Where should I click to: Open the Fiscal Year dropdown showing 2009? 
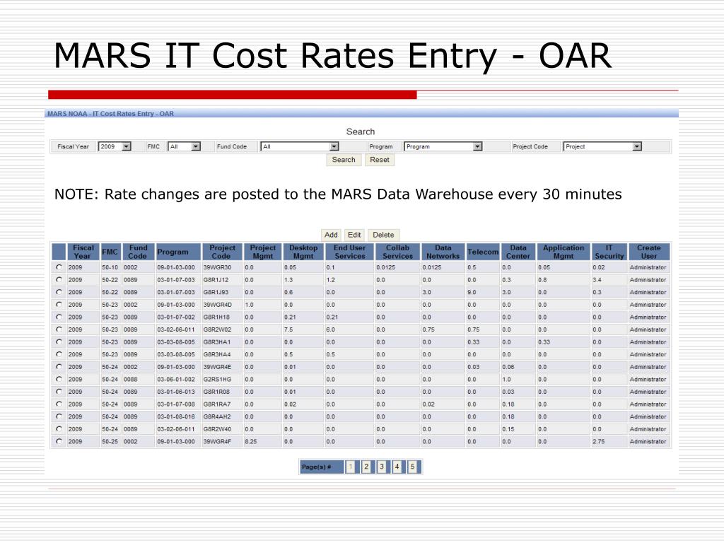pos(115,146)
